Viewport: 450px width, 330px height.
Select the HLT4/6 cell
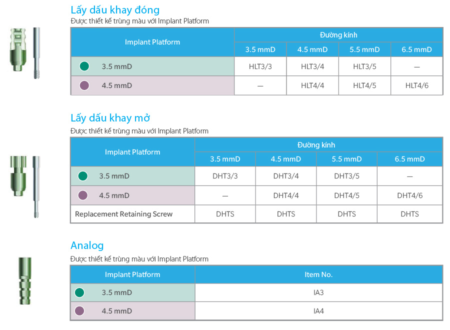tap(416, 85)
